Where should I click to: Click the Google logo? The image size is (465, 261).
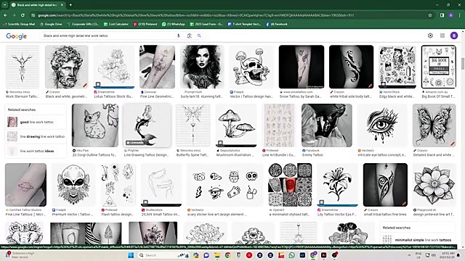(x=16, y=36)
